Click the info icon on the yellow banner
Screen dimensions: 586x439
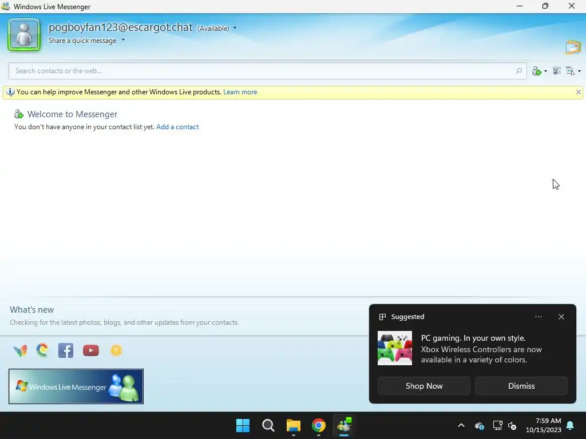point(10,92)
